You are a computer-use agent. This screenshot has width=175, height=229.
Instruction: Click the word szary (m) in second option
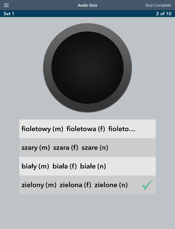coord(36,148)
